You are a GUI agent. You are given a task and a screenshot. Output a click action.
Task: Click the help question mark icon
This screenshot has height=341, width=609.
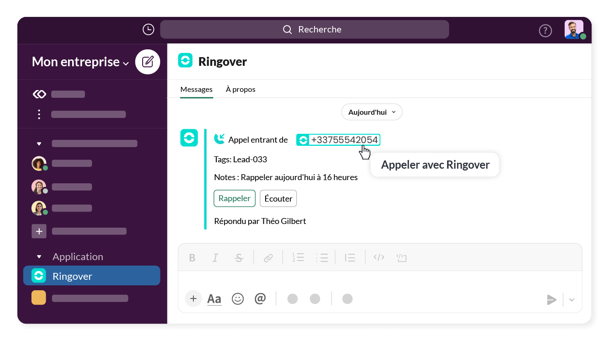pyautogui.click(x=545, y=31)
